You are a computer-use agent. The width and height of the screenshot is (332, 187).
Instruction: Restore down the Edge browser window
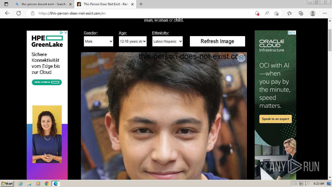coord(316,2)
